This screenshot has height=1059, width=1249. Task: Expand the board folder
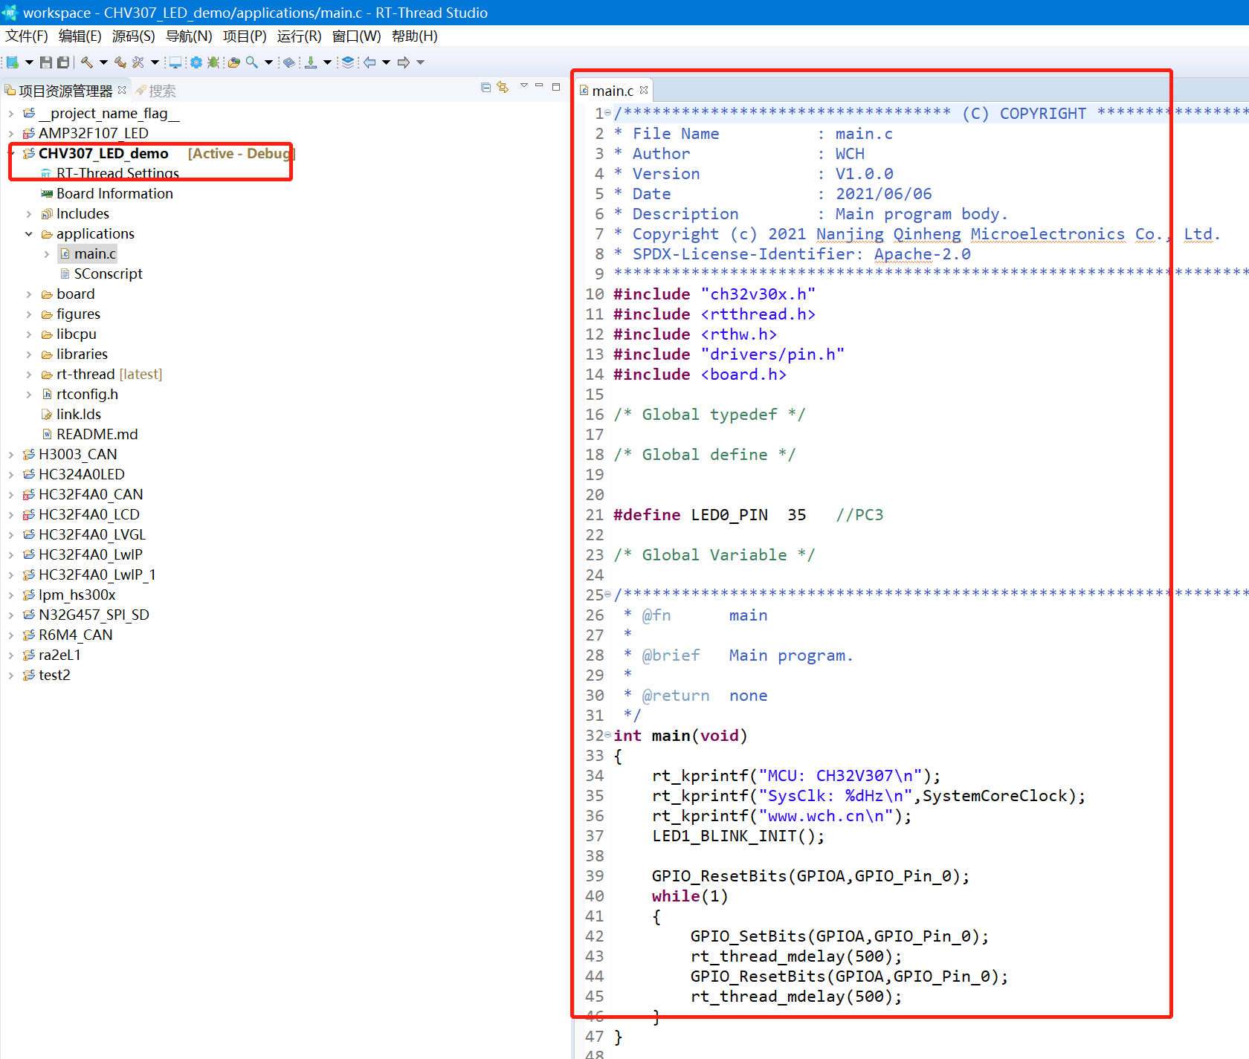[x=28, y=294]
